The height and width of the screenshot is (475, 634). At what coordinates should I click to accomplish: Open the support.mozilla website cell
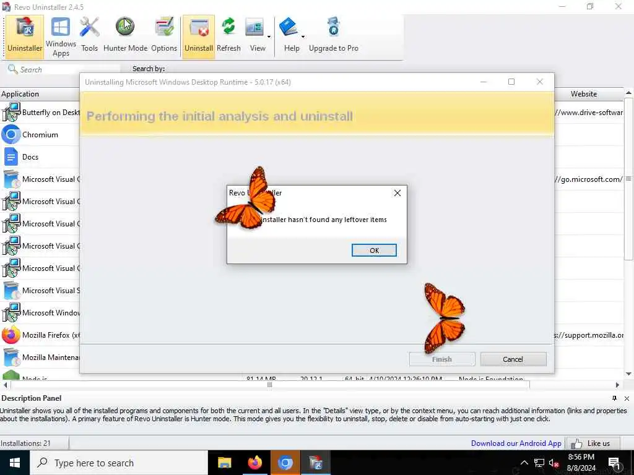pos(589,335)
